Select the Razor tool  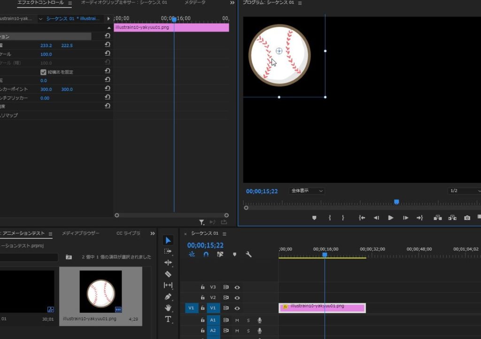tap(168, 274)
